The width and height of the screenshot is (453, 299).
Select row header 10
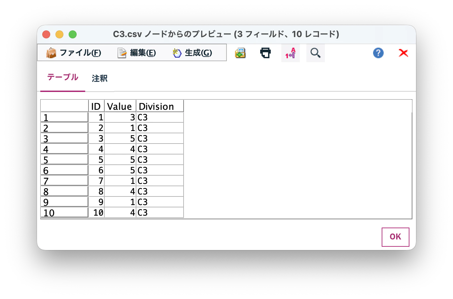pyautogui.click(x=64, y=213)
